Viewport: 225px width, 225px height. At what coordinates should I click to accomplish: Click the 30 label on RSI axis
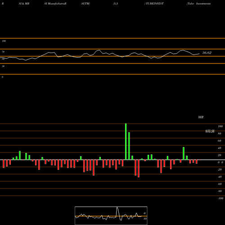(3, 66)
